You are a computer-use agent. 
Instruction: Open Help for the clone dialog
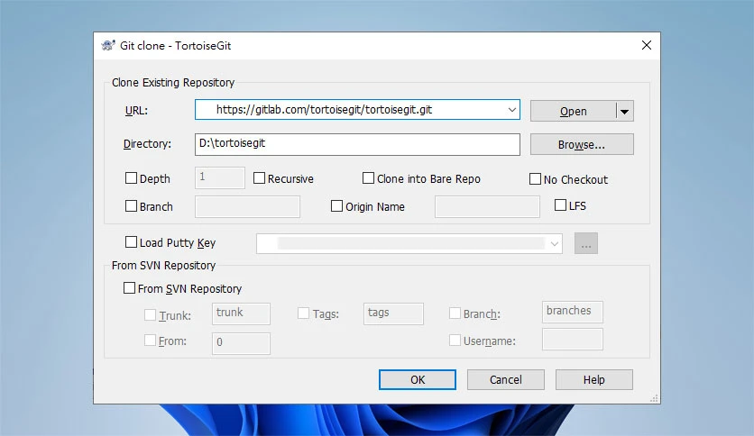click(593, 380)
